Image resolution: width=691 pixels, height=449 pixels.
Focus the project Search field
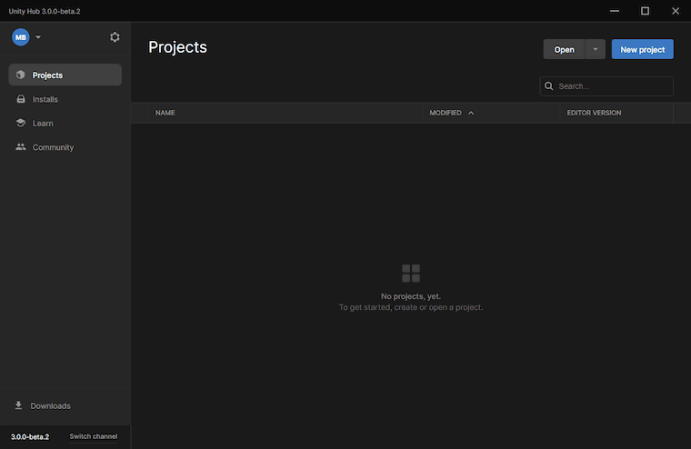click(x=613, y=86)
